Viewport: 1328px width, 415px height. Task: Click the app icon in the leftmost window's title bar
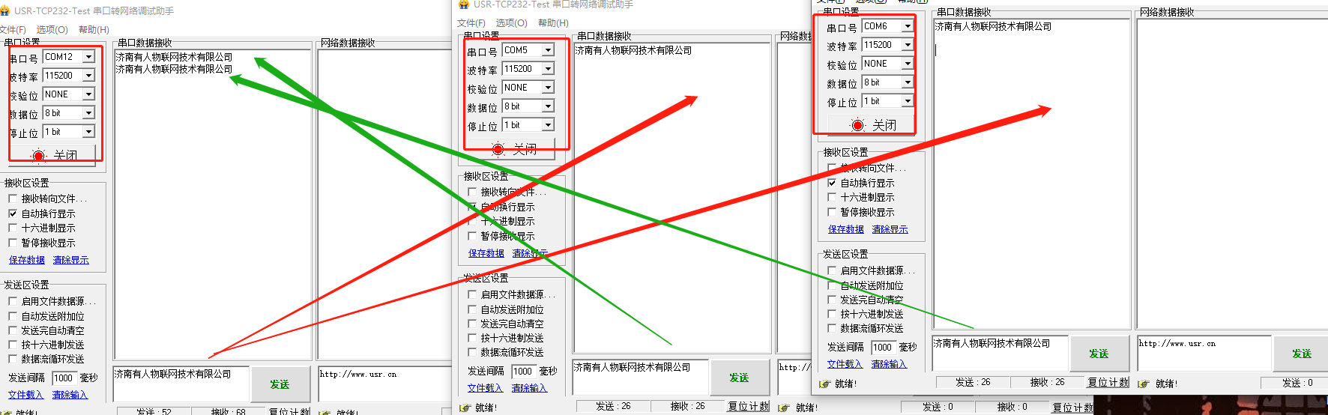[x=6, y=11]
